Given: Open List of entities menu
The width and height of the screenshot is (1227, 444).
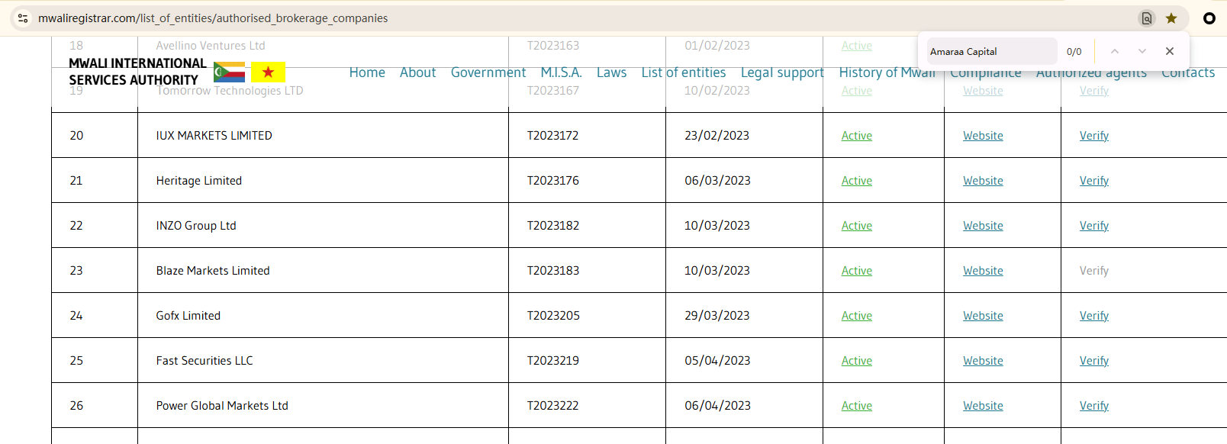Looking at the screenshot, I should [684, 72].
